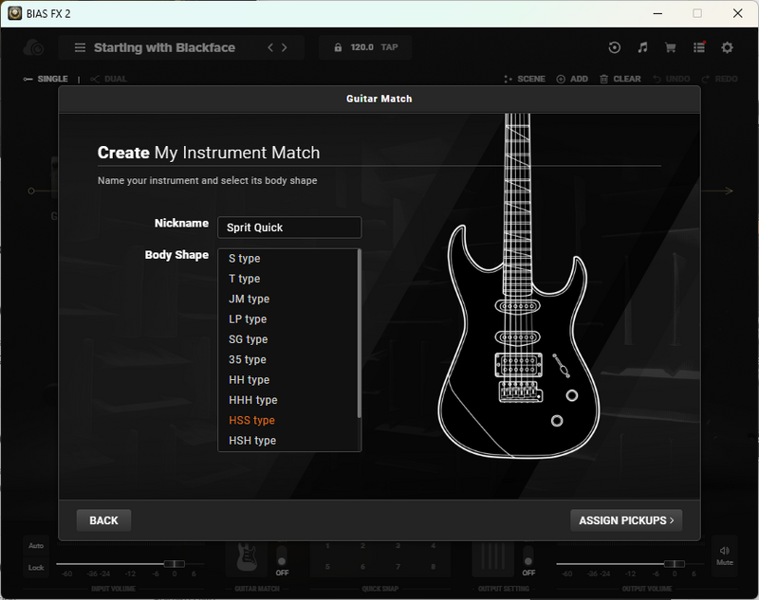Open the previous preset chevron

[x=269, y=45]
